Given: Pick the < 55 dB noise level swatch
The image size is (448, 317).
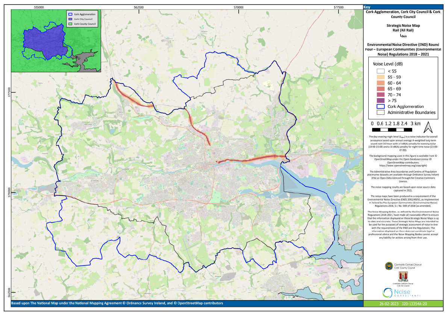Looking at the screenshot, I should (380, 71).
